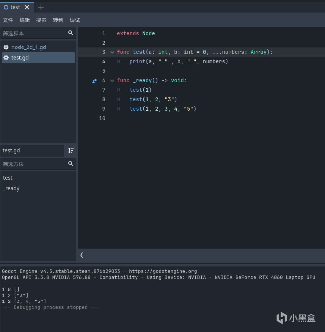The width and height of the screenshot is (325, 332).
Task: Click the 'Node' class name on line 1
Action: (149, 33)
